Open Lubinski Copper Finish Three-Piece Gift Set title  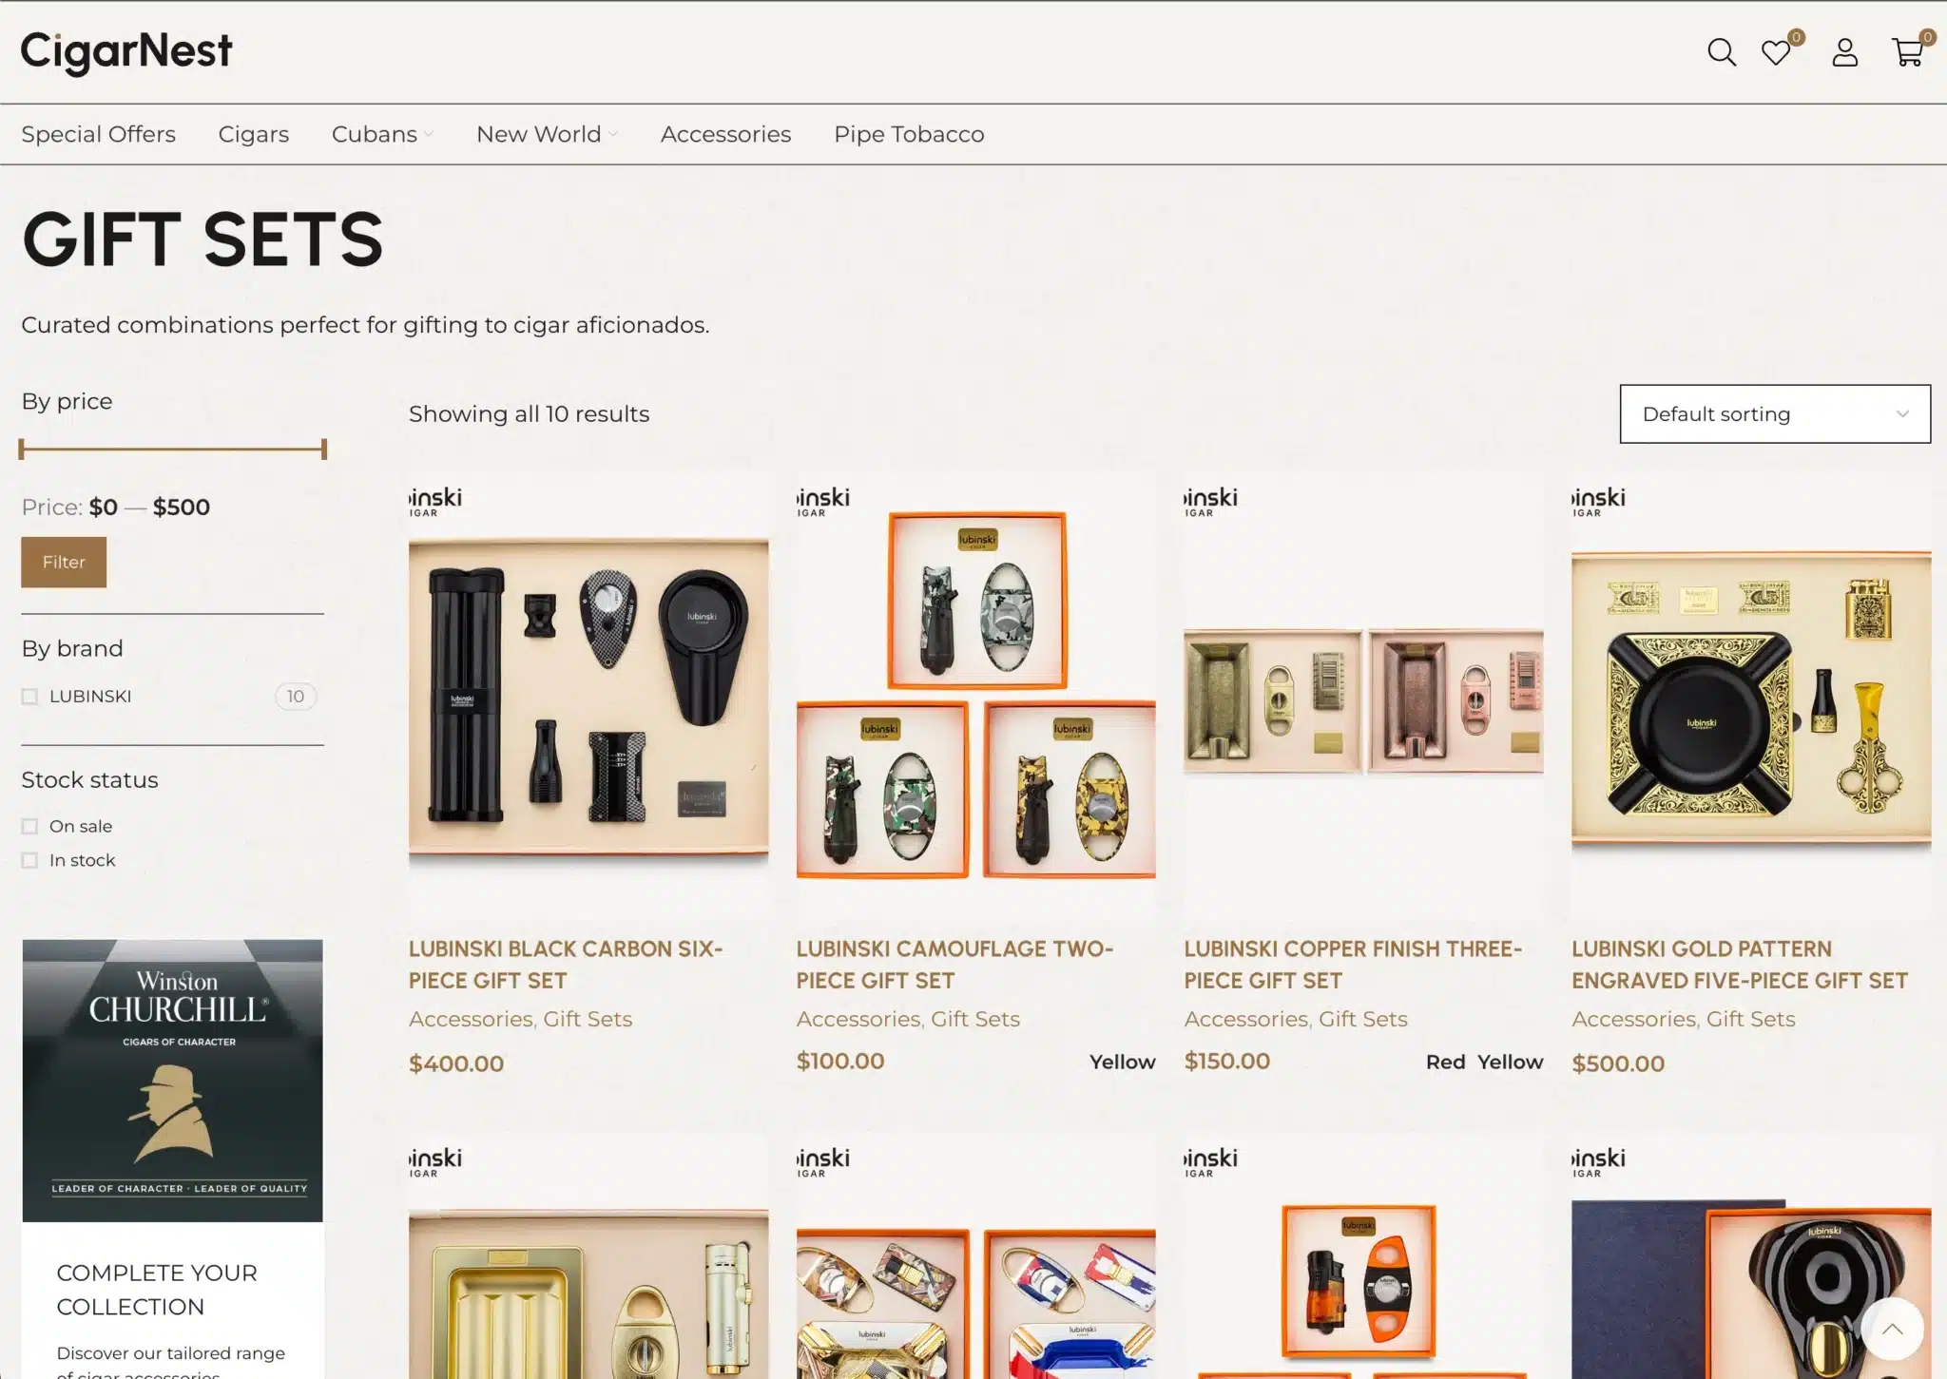(x=1353, y=964)
